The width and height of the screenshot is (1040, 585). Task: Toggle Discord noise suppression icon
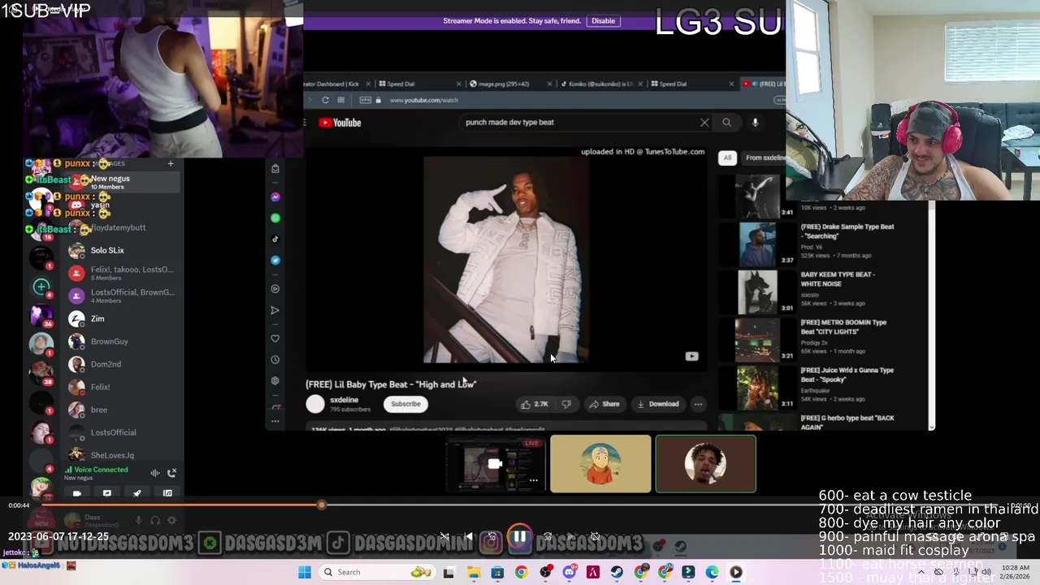point(154,473)
